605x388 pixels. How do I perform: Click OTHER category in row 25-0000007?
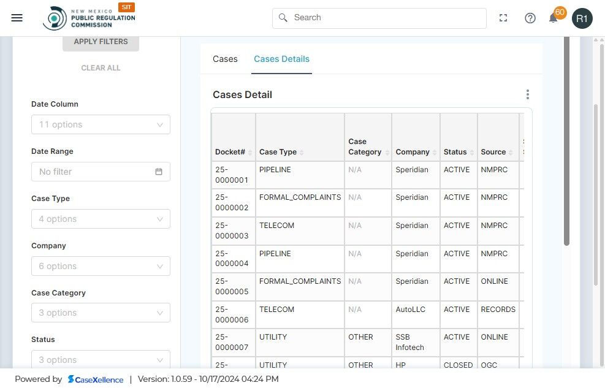[361, 337]
